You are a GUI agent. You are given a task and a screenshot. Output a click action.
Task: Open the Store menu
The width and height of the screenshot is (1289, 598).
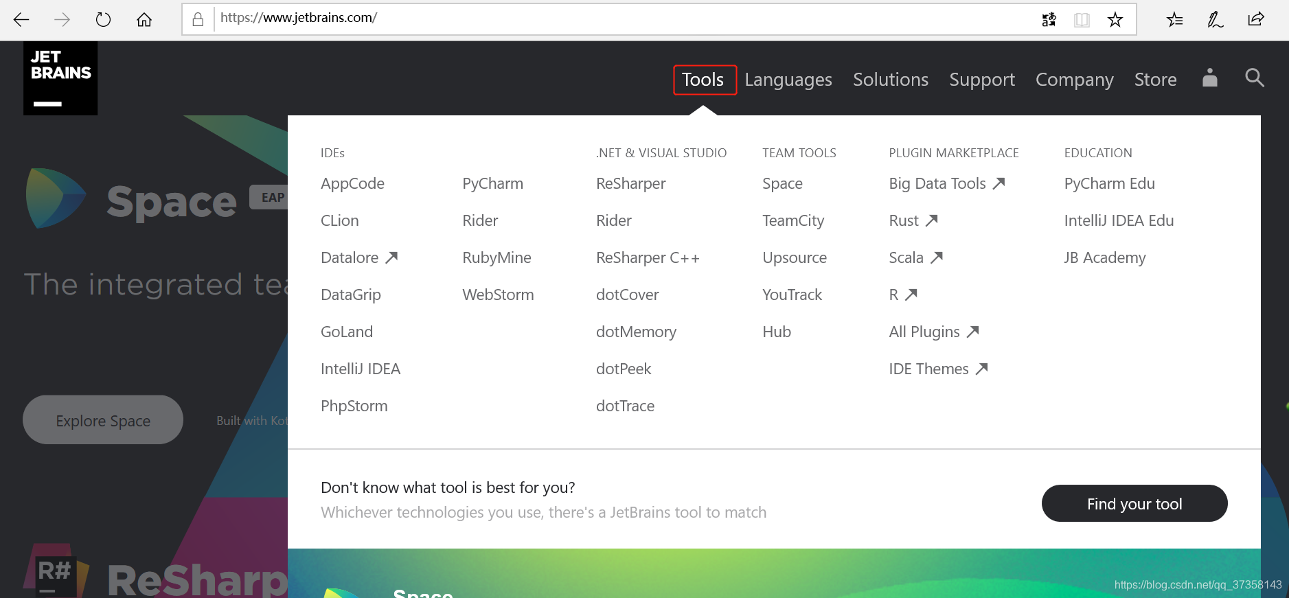coord(1156,80)
